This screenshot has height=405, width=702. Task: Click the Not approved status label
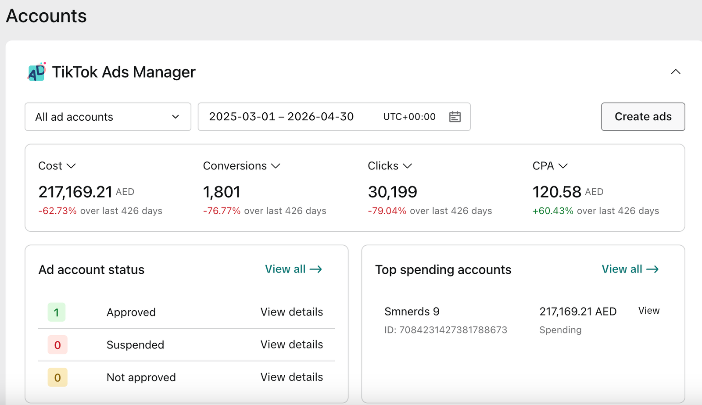(141, 377)
